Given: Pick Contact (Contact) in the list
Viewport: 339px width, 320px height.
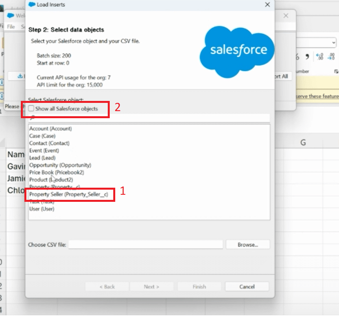Looking at the screenshot, I should point(49,143).
